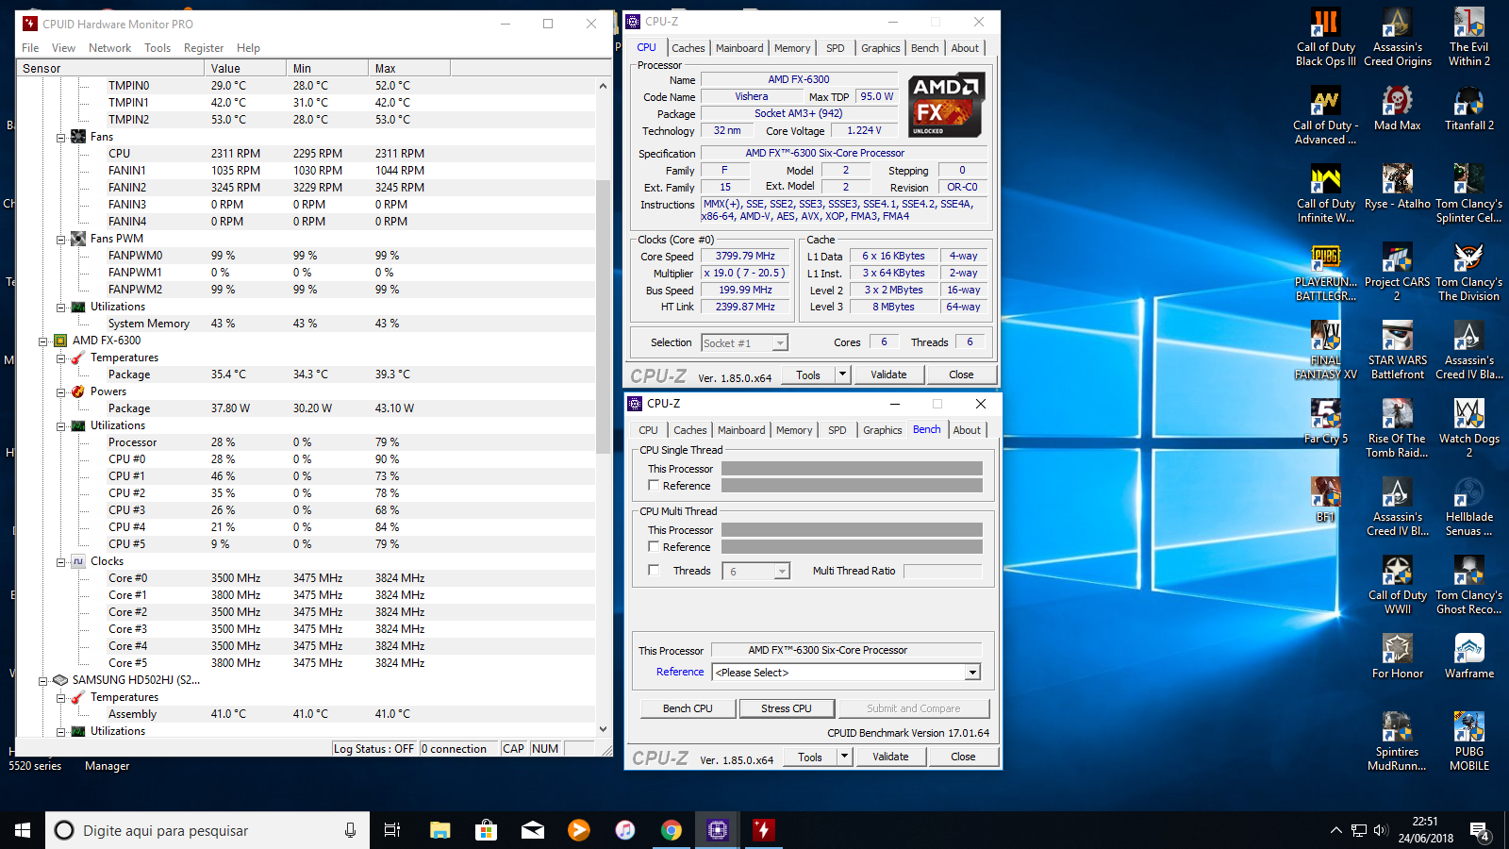Viewport: 1509px width, 849px height.
Task: Click CPU Single Thread This Processor bar
Action: (x=852, y=468)
